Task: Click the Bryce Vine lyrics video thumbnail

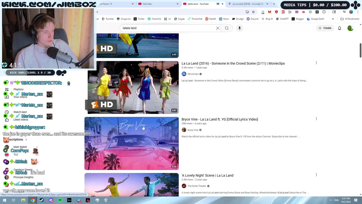Action: (132, 143)
